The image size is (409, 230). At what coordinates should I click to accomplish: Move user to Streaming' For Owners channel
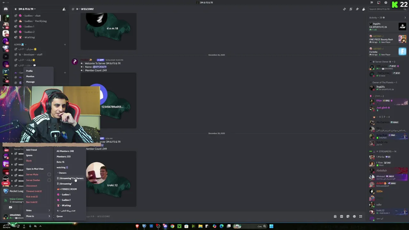tap(70, 178)
